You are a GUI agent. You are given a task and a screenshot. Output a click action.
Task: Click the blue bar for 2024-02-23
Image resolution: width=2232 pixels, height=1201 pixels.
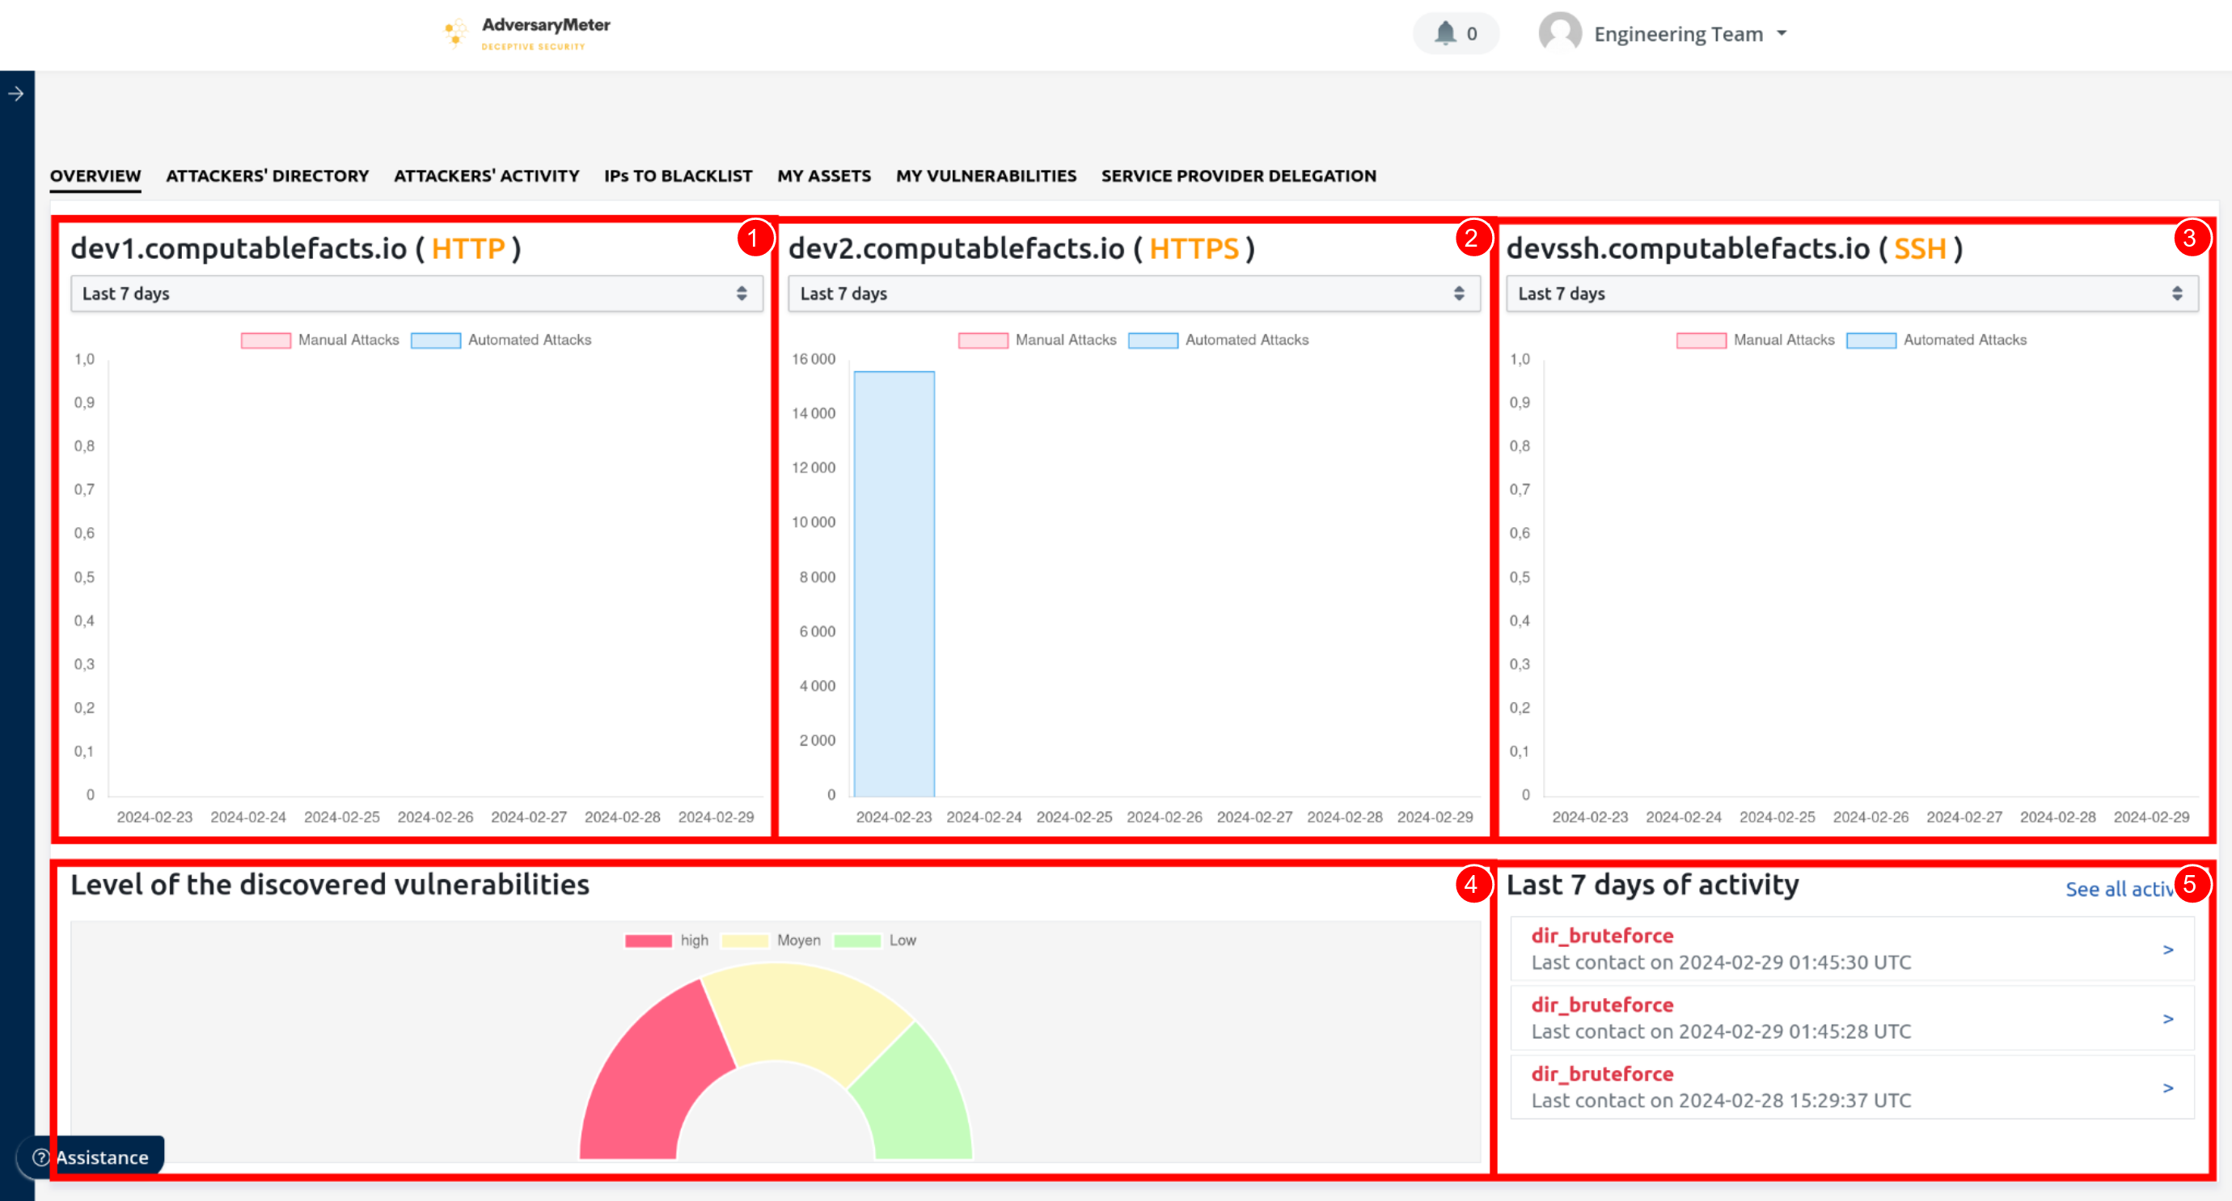click(894, 583)
